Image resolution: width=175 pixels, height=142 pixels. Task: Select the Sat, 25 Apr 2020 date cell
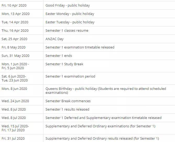pos(14,39)
